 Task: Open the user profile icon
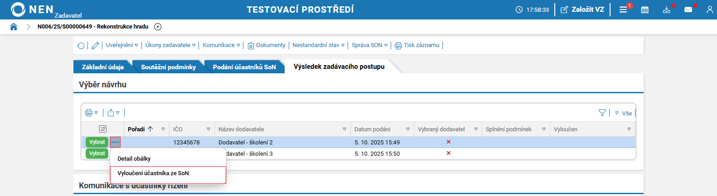(710, 10)
